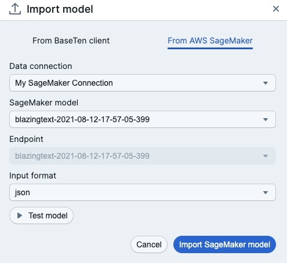This screenshot has width=287, height=263.
Task: Cancel the model import
Action: [149, 244]
